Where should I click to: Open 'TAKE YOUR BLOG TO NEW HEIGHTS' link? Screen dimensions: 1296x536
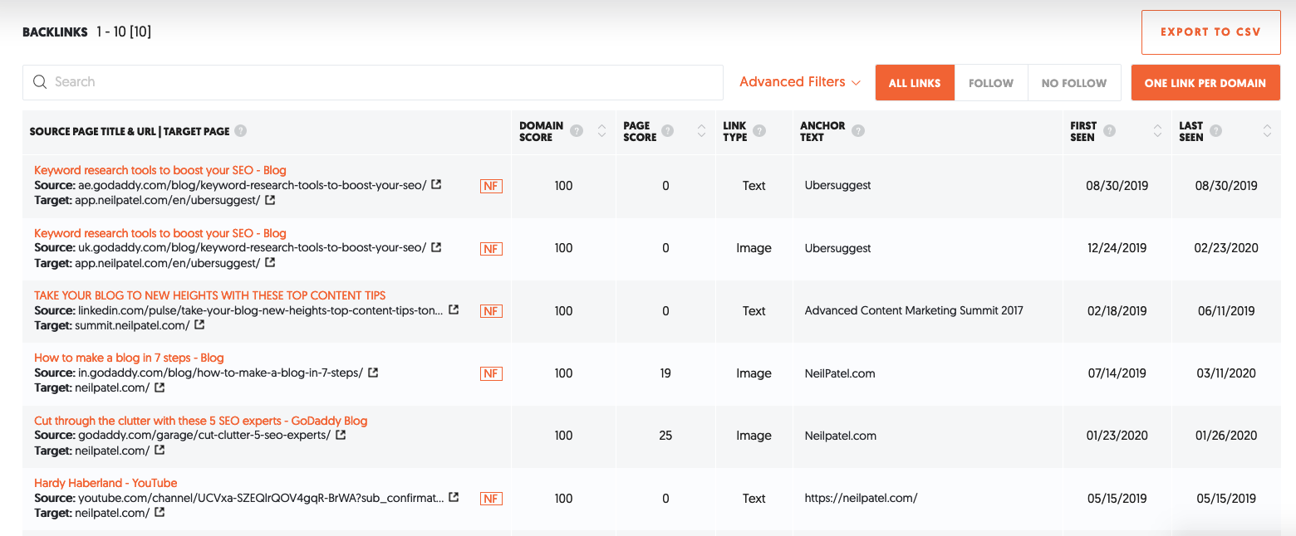click(x=210, y=295)
